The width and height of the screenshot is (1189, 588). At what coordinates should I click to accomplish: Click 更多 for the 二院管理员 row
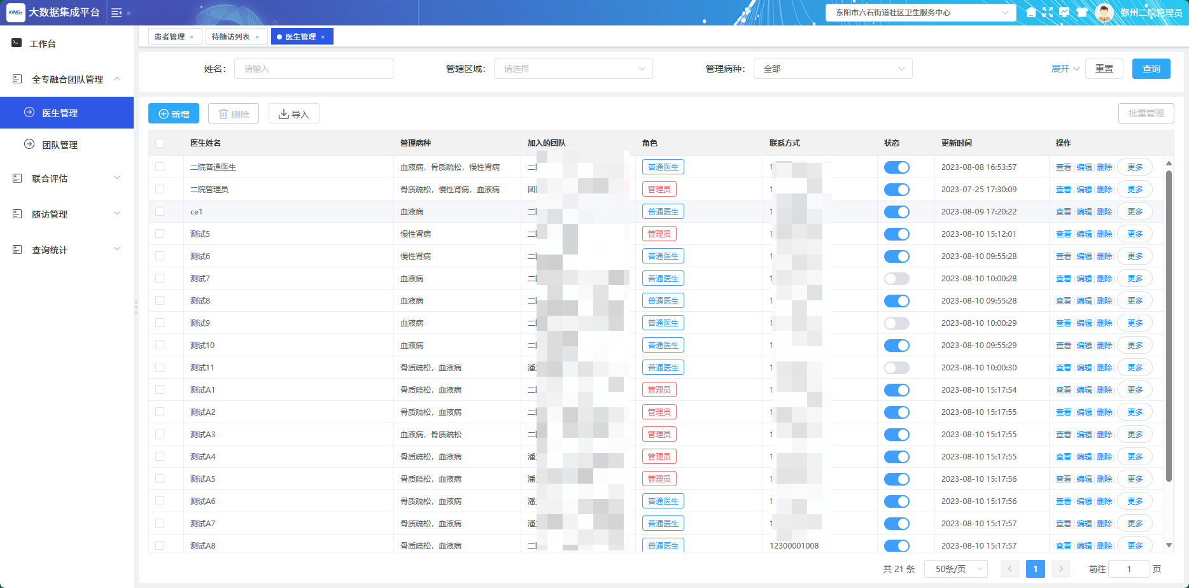point(1135,190)
